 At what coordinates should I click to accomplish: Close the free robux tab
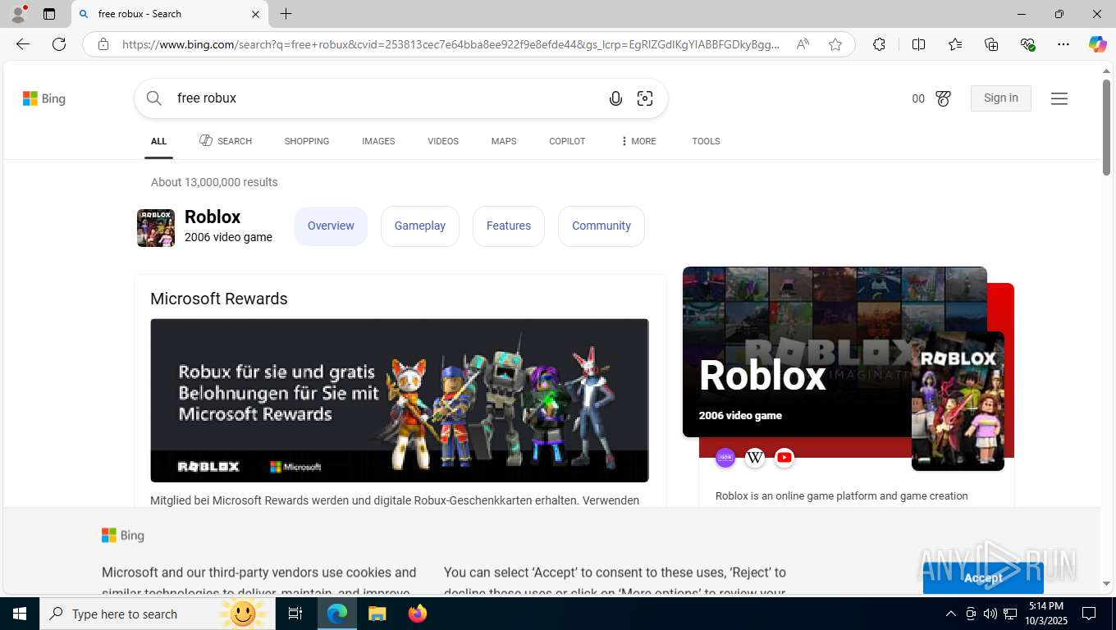pyautogui.click(x=255, y=14)
